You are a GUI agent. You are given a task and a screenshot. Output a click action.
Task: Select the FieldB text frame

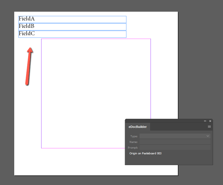[72, 27]
